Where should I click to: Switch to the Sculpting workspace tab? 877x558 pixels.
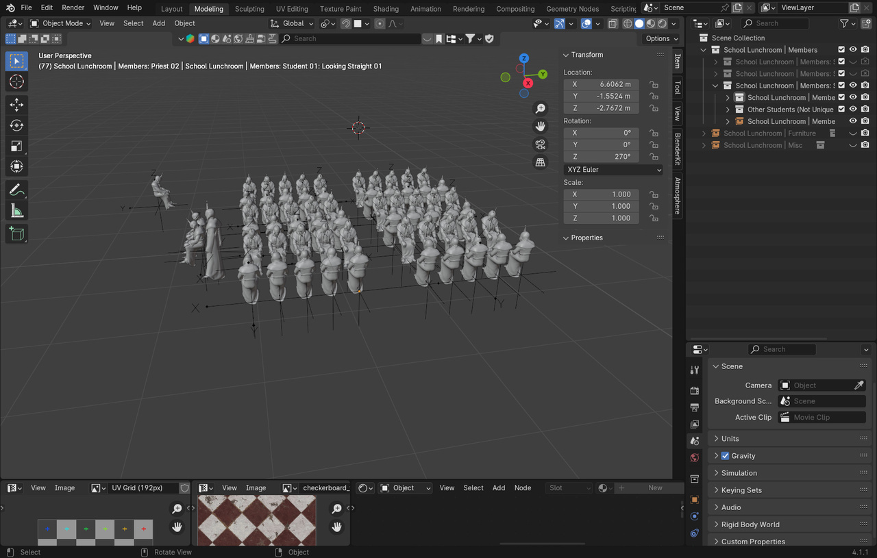click(249, 9)
